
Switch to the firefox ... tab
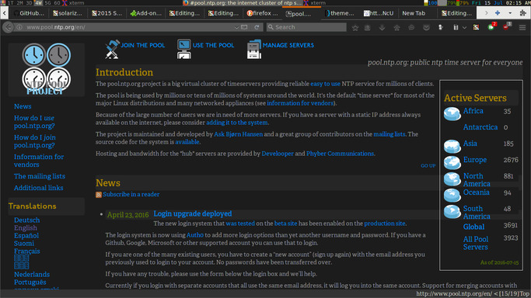(x=262, y=13)
